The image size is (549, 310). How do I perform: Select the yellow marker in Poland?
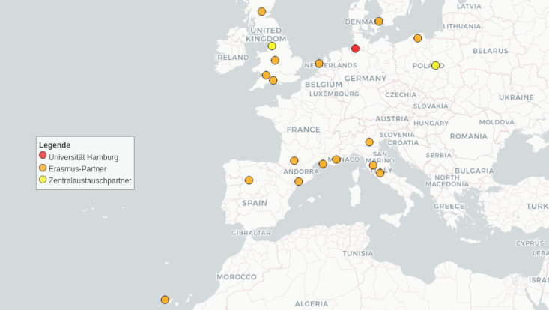[435, 65]
